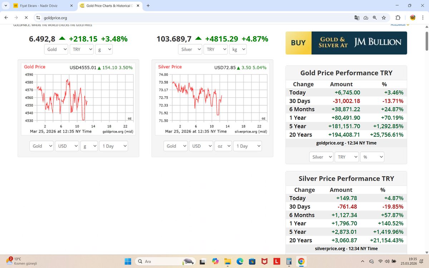Screen dimensions: 429x268
Task: Close the Gold Price Charts tab
Action: [139, 6]
